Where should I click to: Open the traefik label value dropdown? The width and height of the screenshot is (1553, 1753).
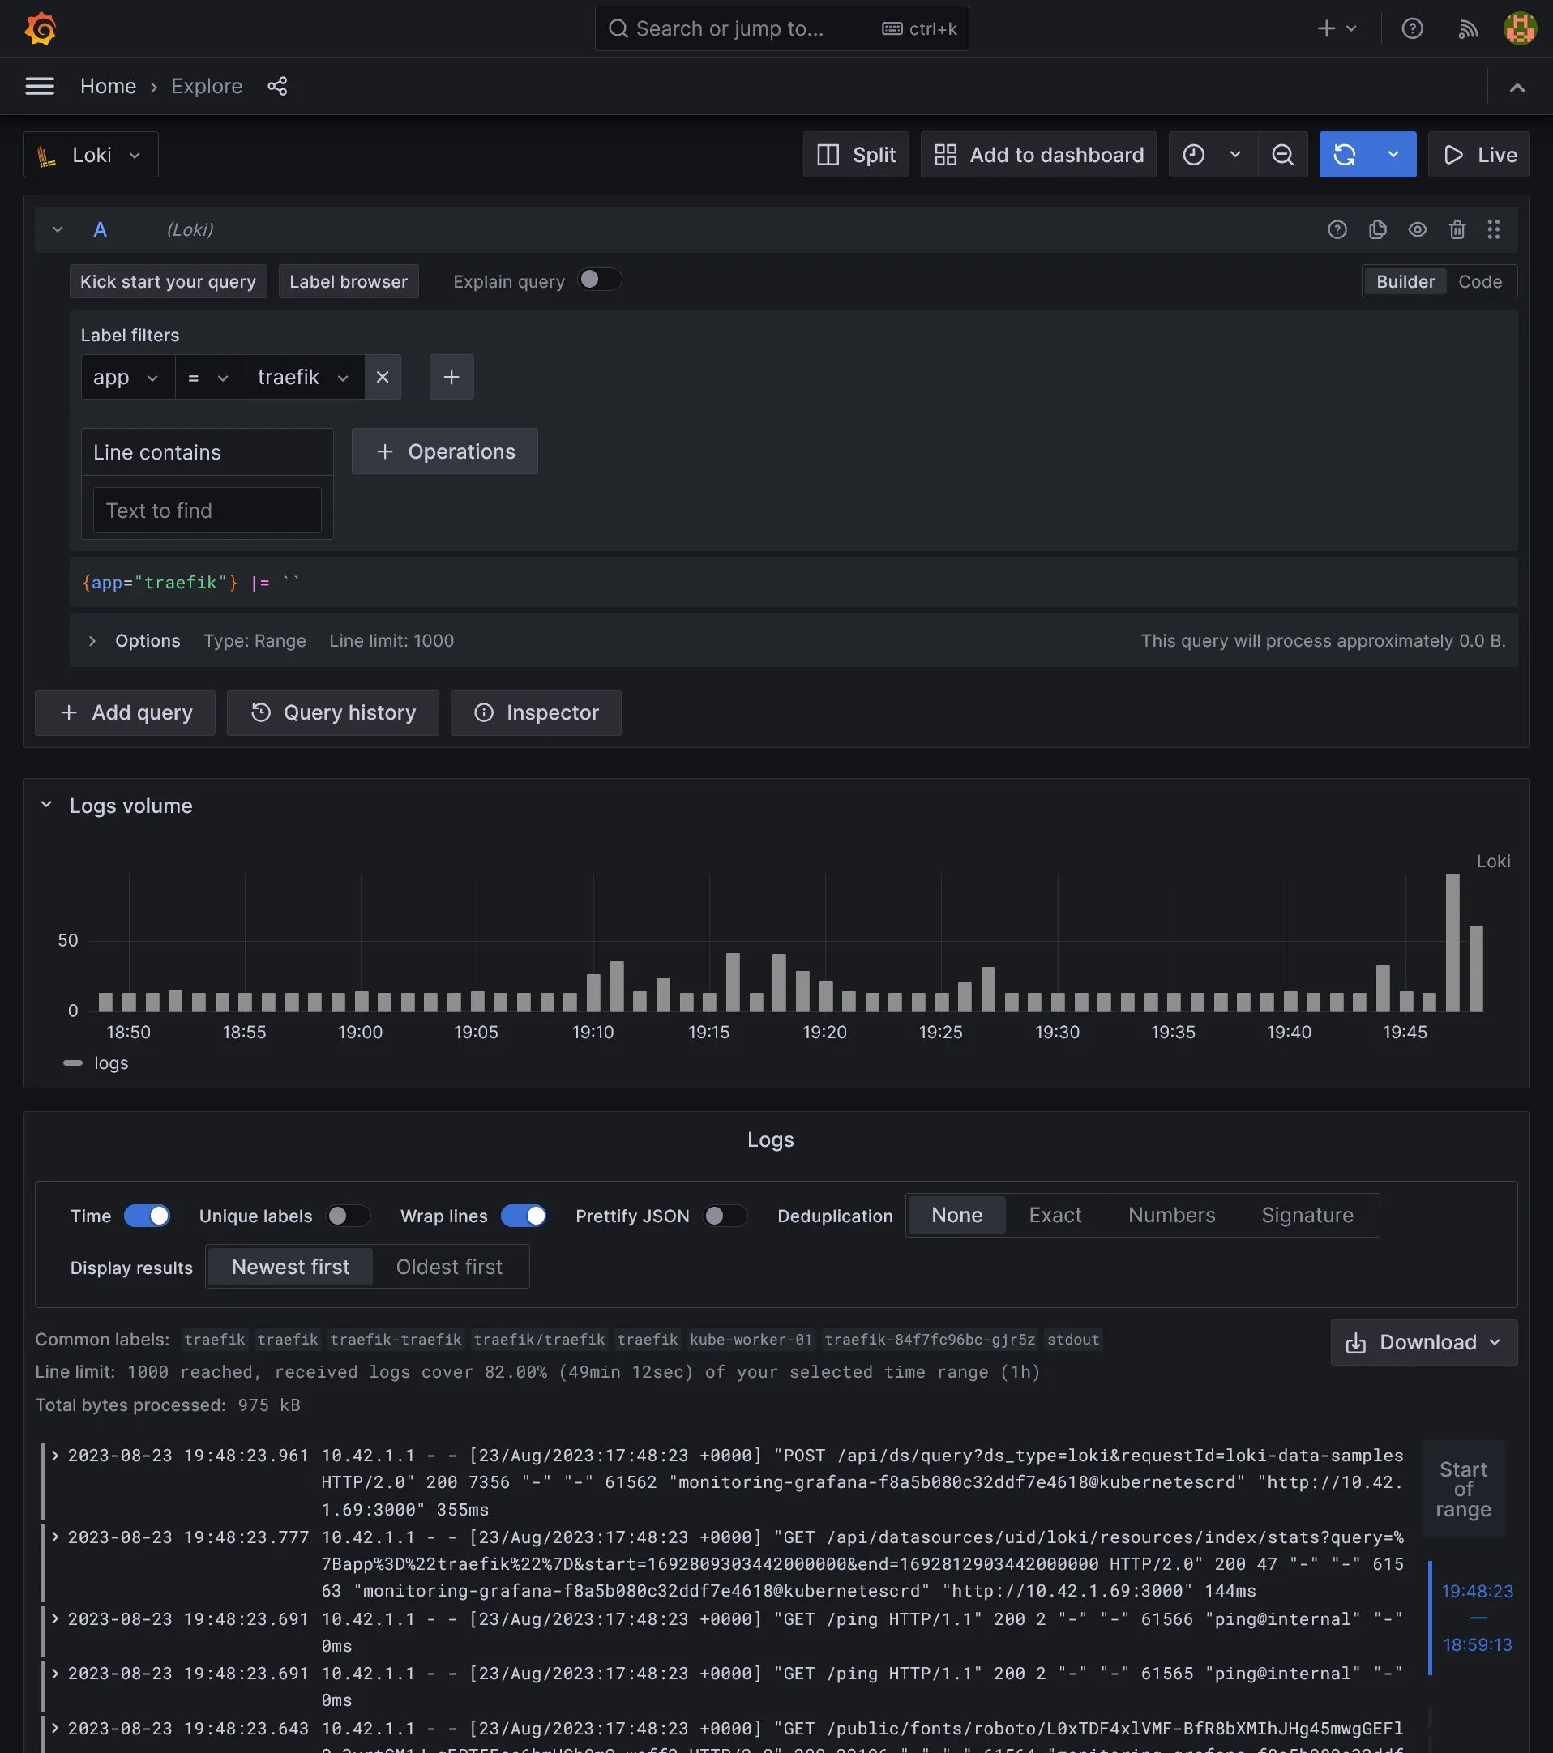pyautogui.click(x=305, y=378)
